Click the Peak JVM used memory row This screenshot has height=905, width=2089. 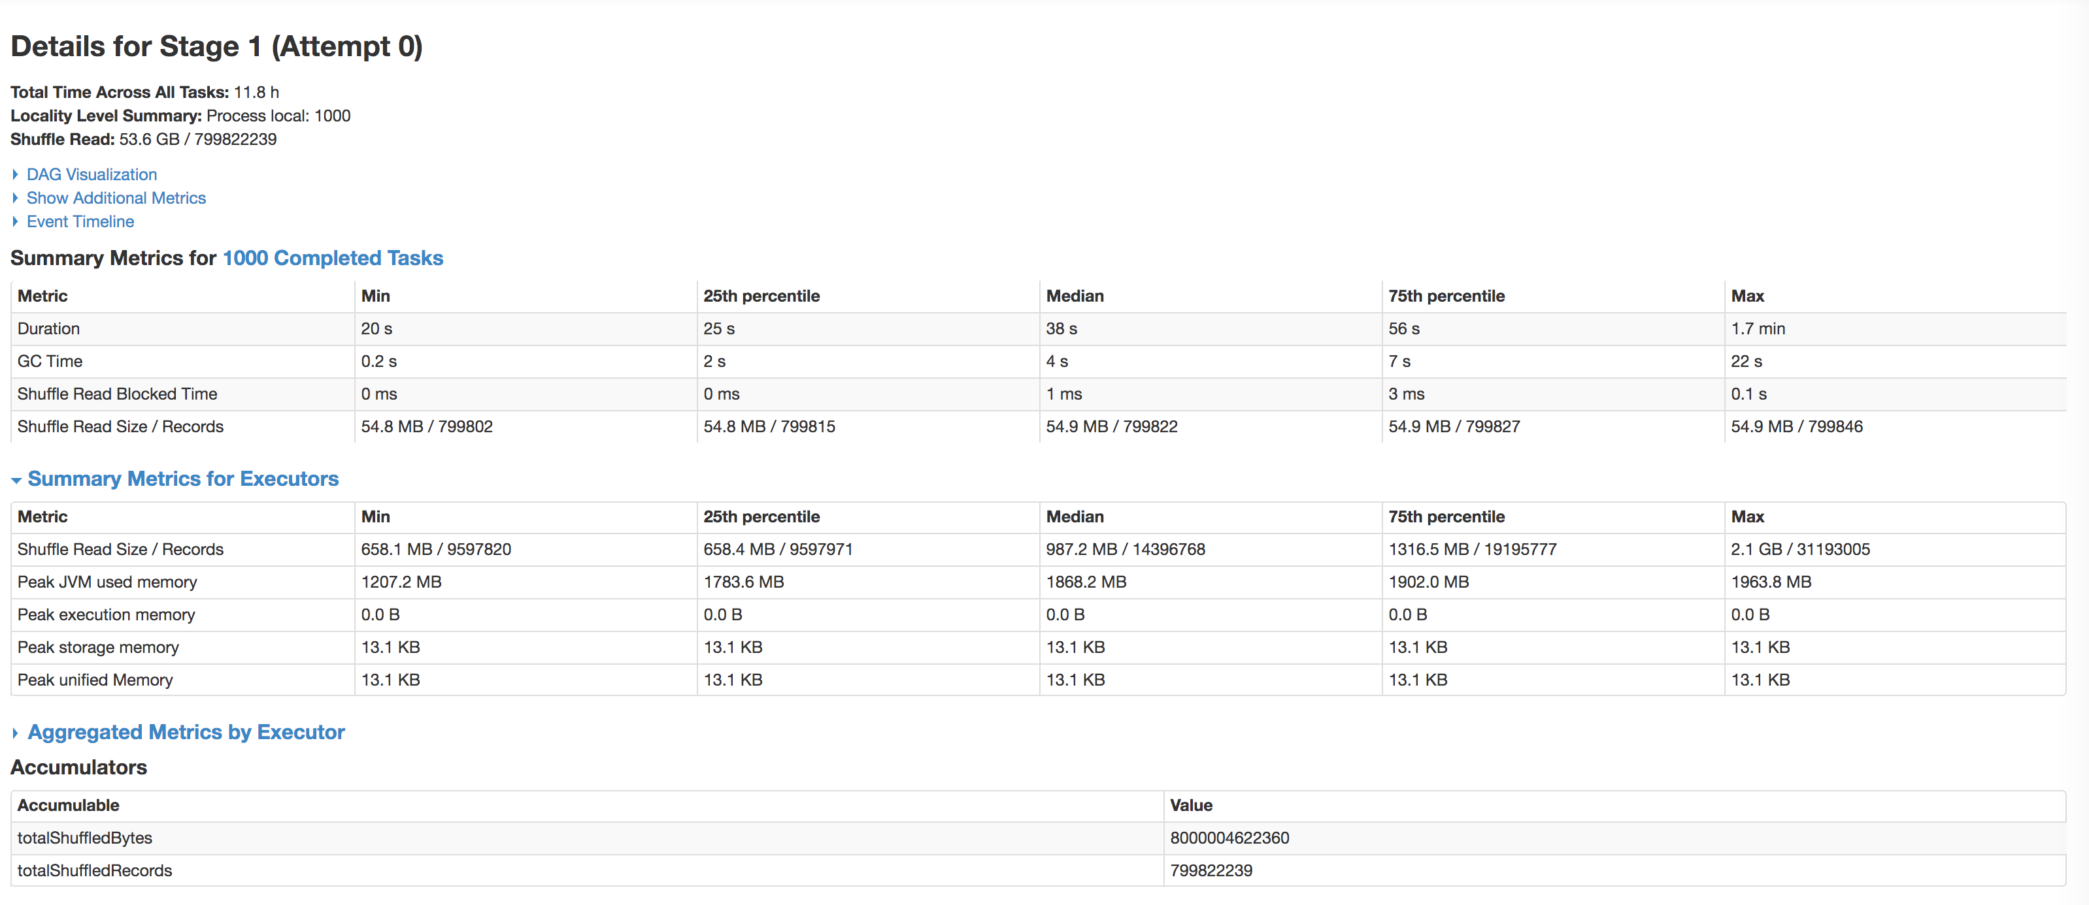tap(107, 582)
